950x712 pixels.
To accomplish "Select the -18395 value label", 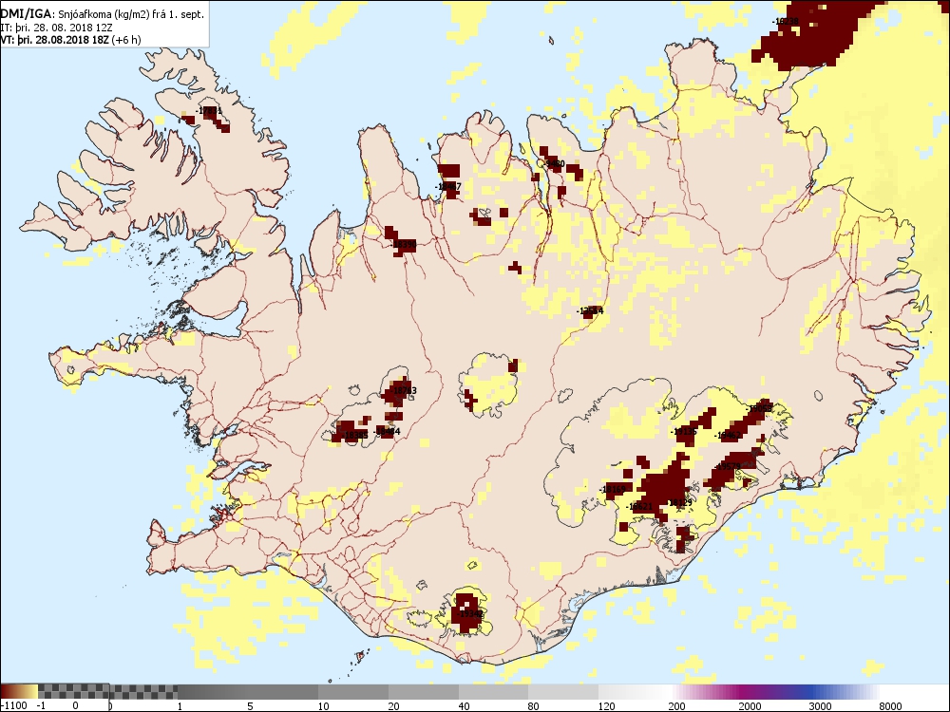I will tap(355, 435).
